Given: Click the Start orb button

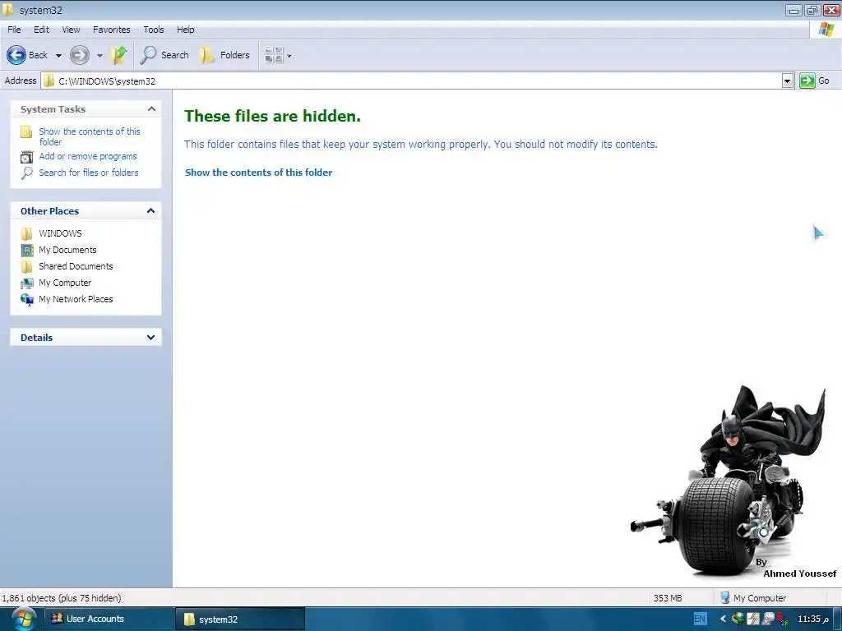Looking at the screenshot, I should tap(22, 619).
